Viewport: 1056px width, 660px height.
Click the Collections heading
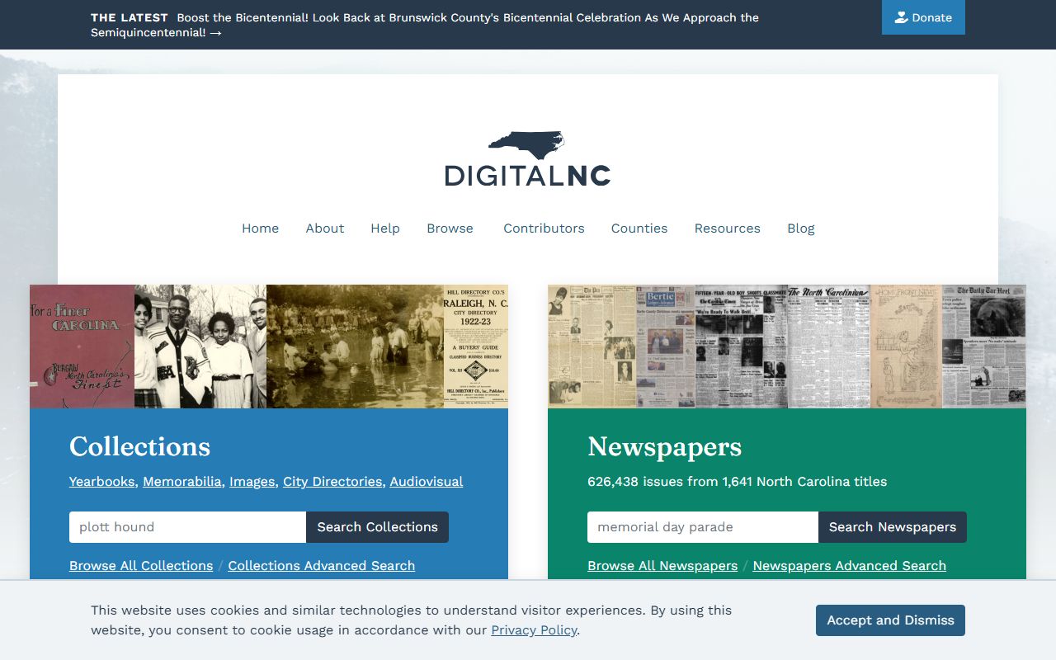139,446
